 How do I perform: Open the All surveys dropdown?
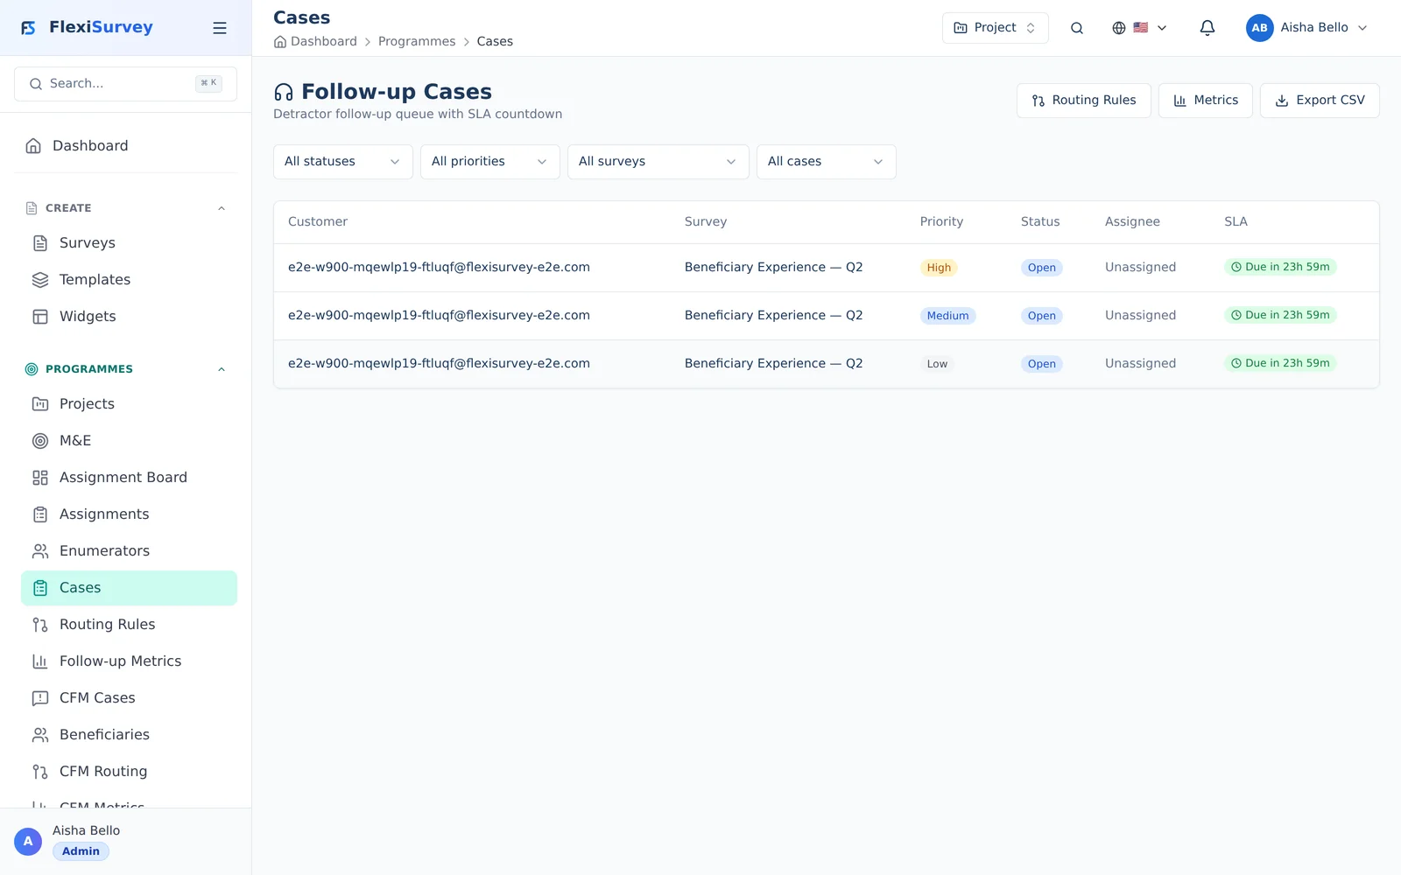(658, 162)
